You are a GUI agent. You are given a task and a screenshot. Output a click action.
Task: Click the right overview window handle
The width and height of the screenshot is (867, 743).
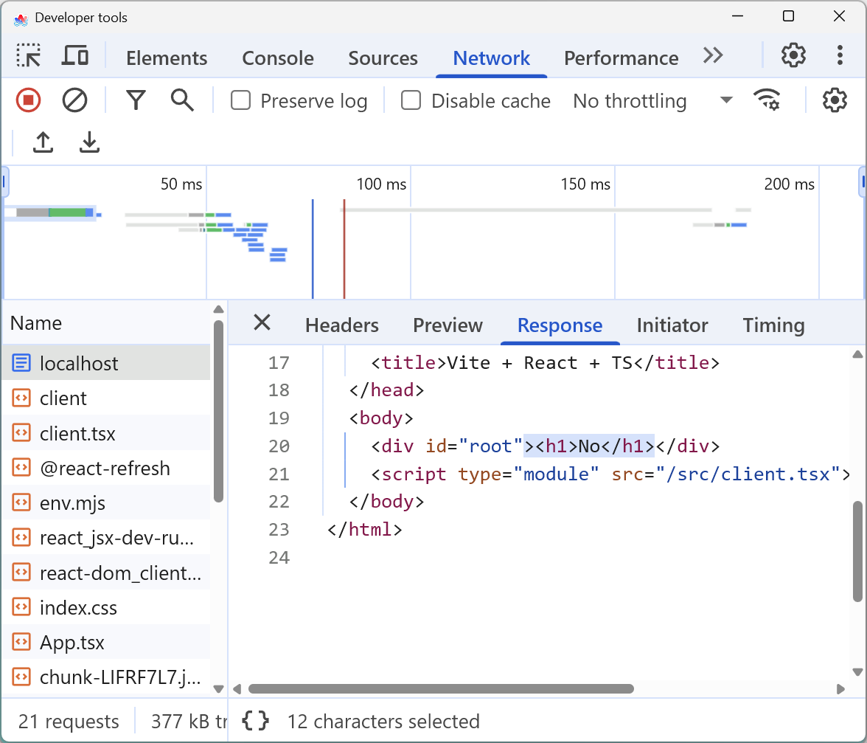point(863,182)
